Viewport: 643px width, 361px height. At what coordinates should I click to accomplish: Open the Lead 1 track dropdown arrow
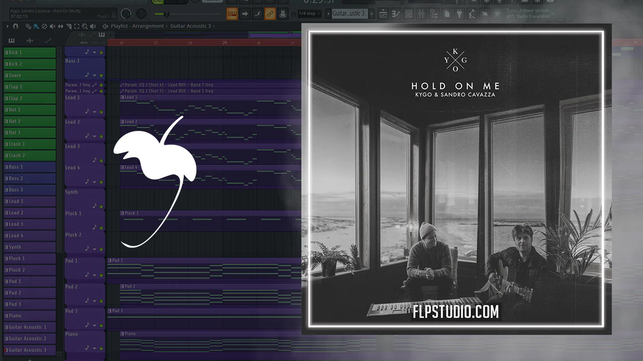click(94, 111)
